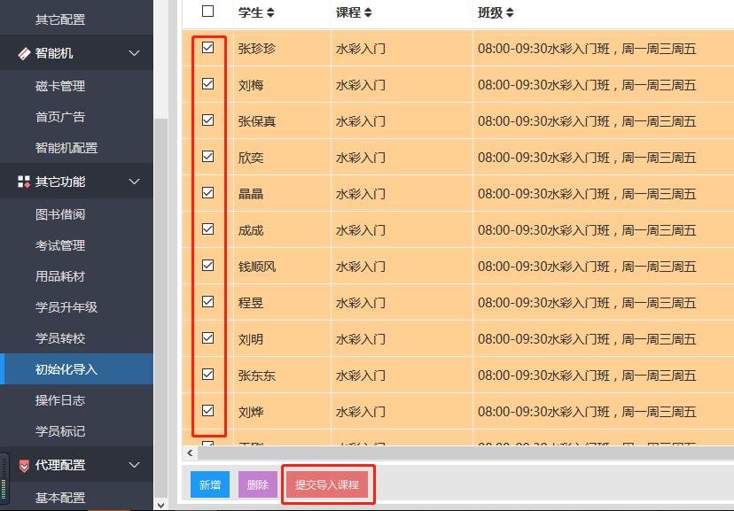Click the table's horizontal scroll left arrow
The image size is (734, 511).
pyautogui.click(x=190, y=453)
